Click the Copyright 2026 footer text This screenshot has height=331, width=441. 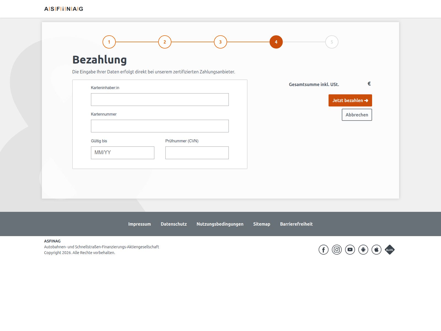[x=80, y=253]
